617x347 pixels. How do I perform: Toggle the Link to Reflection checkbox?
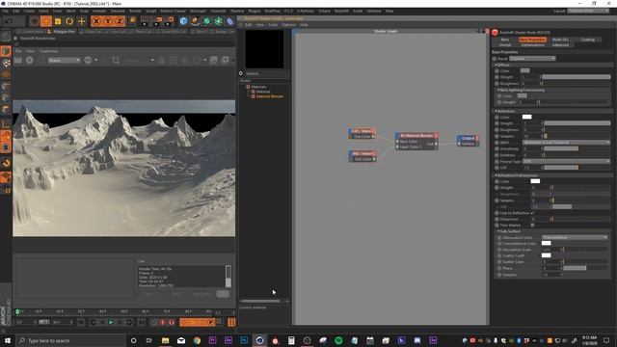click(532, 213)
